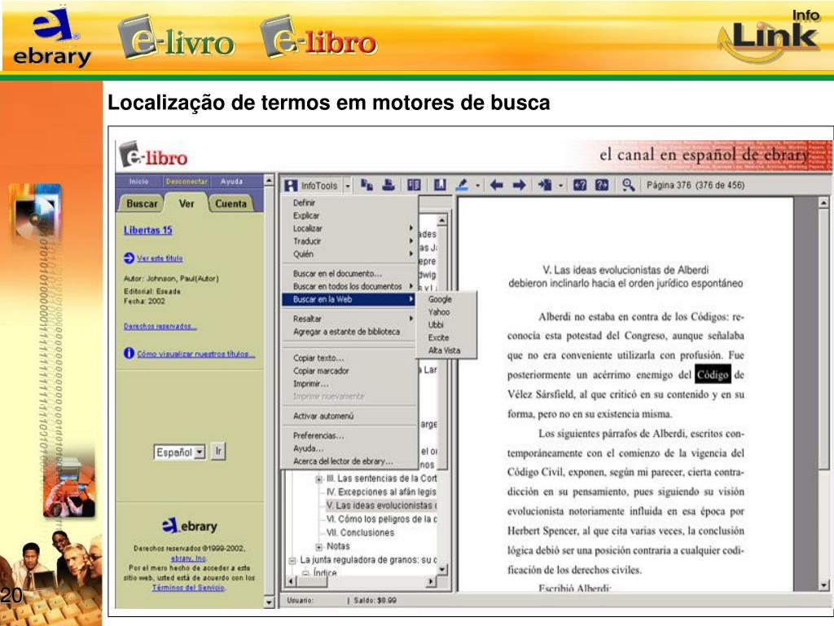Click the previous search hit icon
This screenshot has width=834, height=626.
point(580,185)
